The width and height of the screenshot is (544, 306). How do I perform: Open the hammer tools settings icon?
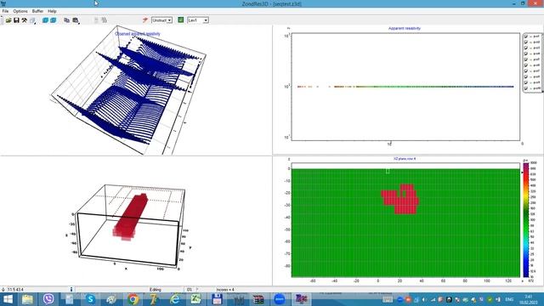(x=25, y=20)
